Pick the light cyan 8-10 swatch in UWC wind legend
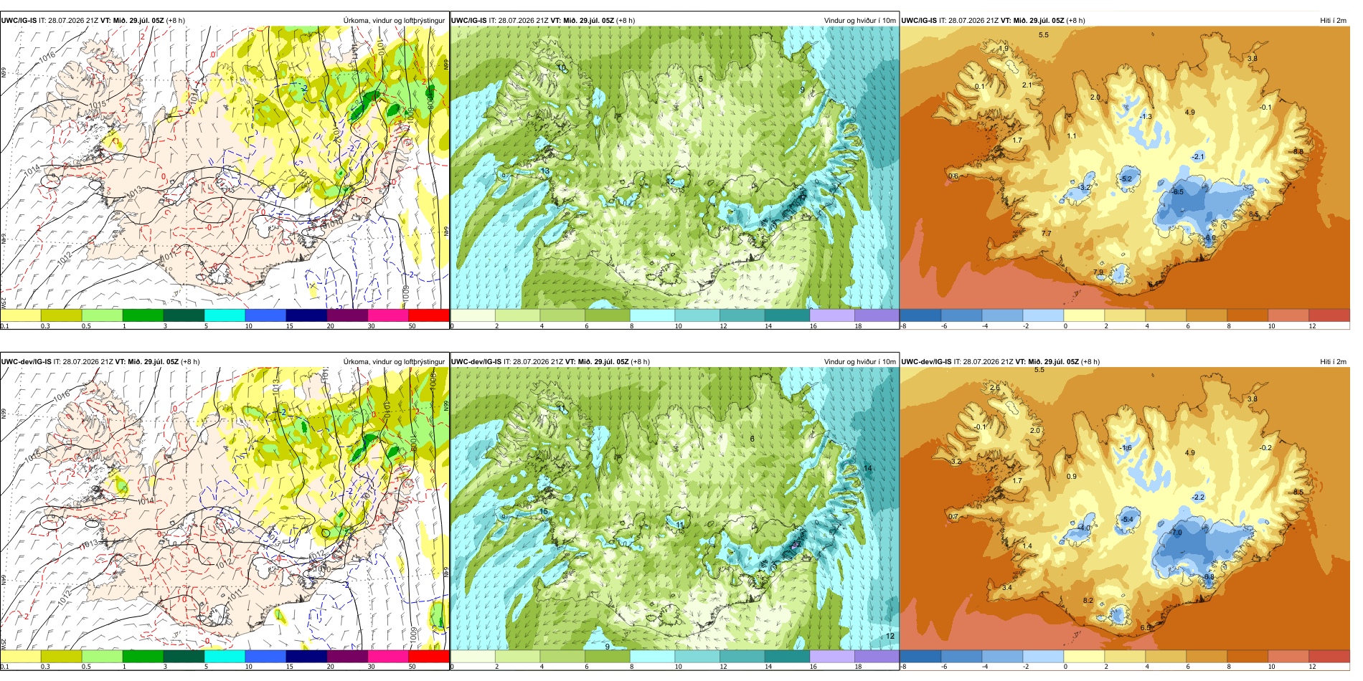 click(652, 315)
